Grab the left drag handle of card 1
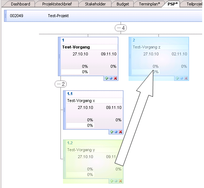Viewport: 204px width, 188px height. (x=59, y=56)
